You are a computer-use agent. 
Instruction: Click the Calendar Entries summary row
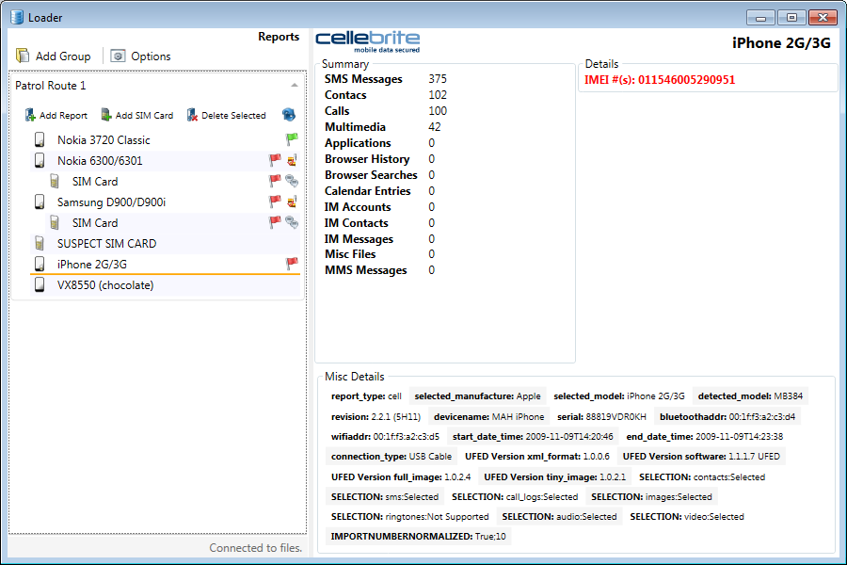pyautogui.click(x=379, y=191)
